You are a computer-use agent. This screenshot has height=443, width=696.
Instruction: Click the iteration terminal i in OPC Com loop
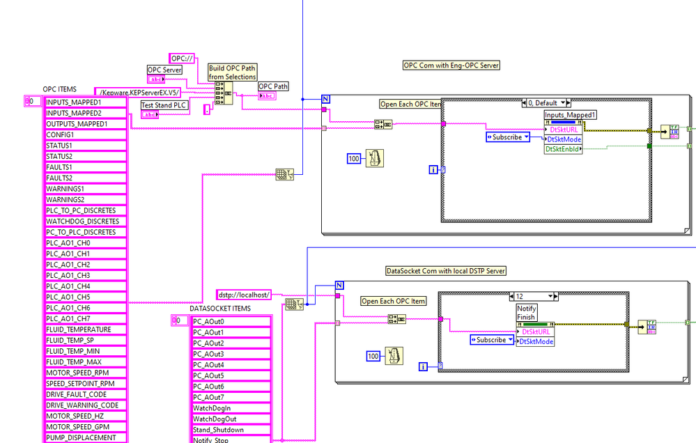[x=433, y=169]
